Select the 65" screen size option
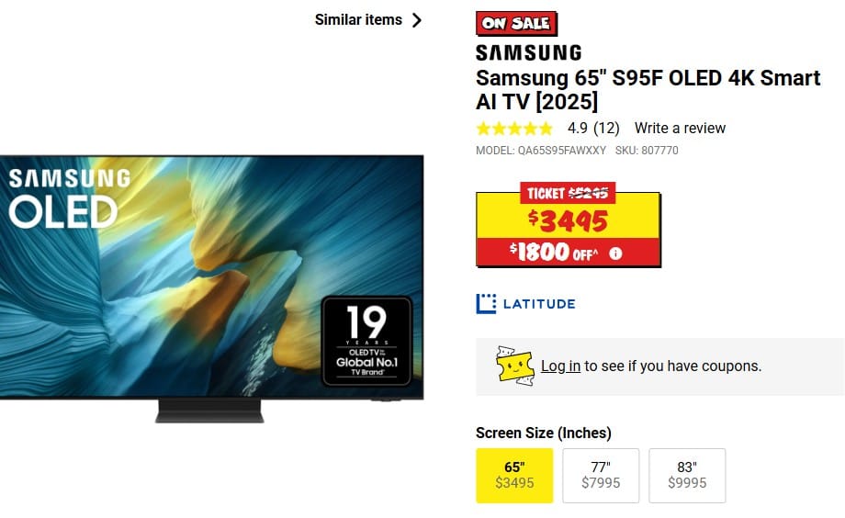Screen dimensions: 845x518 tap(514, 476)
